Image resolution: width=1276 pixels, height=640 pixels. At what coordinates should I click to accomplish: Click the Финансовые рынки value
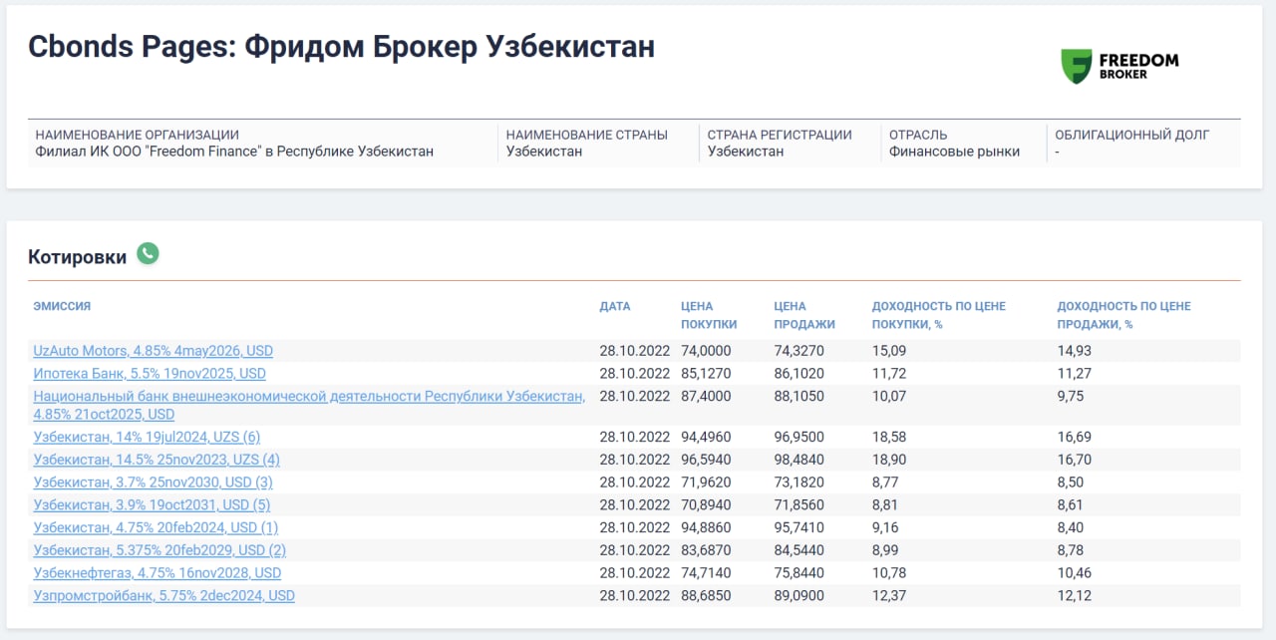[x=955, y=152]
